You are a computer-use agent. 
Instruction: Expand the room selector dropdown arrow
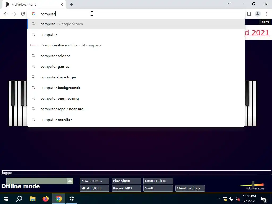70,181
